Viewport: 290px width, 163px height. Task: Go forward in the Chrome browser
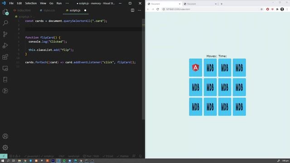[x=153, y=9]
